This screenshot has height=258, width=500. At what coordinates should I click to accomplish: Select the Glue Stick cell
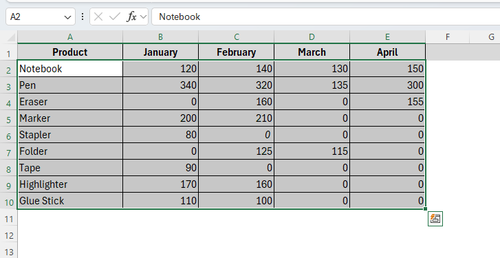tap(70, 201)
